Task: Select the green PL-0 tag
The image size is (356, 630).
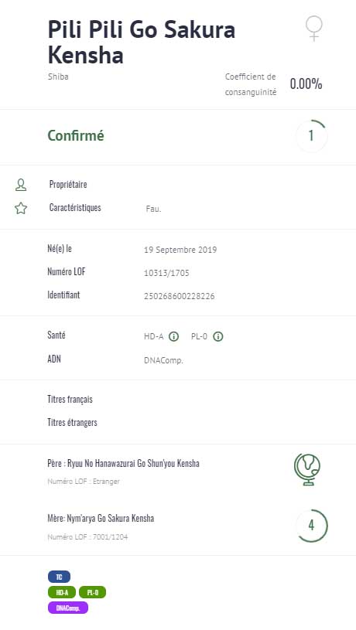Action: (92, 592)
